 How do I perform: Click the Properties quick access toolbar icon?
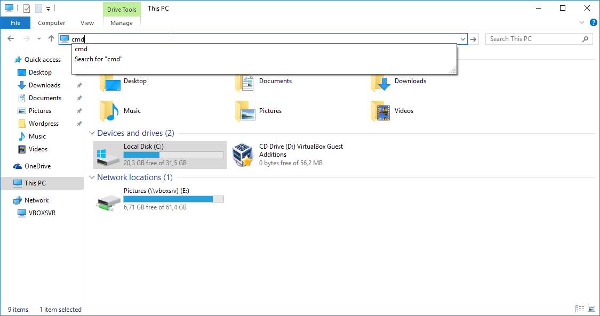point(27,9)
